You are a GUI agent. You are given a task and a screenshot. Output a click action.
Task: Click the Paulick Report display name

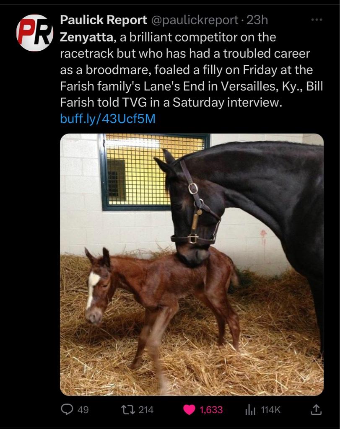pyautogui.click(x=104, y=20)
